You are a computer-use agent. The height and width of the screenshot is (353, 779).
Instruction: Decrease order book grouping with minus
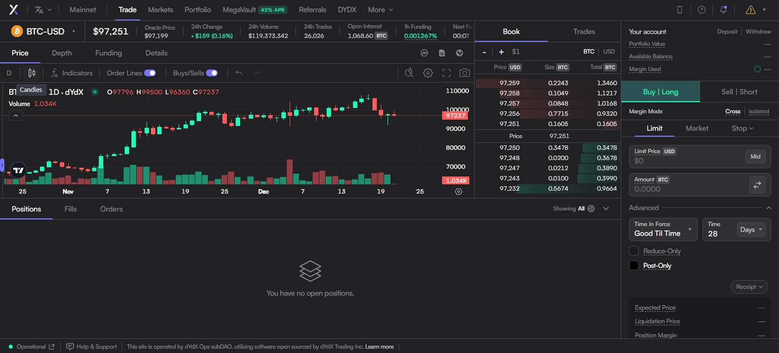click(484, 52)
